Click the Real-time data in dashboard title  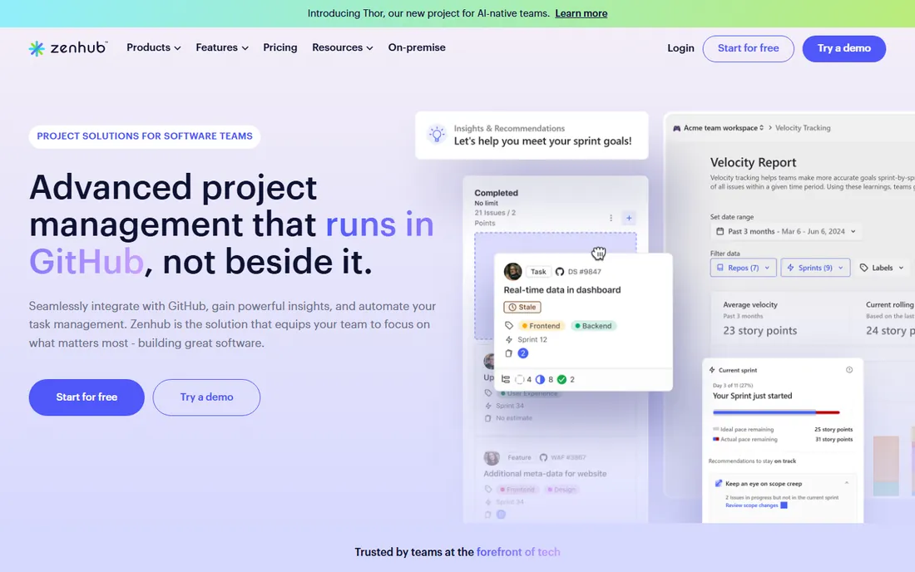coord(562,290)
